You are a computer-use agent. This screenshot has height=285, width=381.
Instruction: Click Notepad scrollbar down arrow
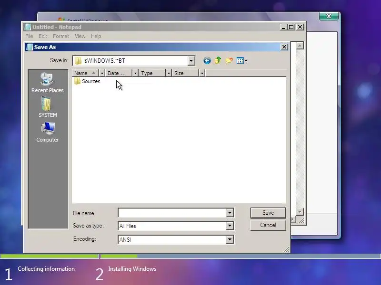point(300,211)
